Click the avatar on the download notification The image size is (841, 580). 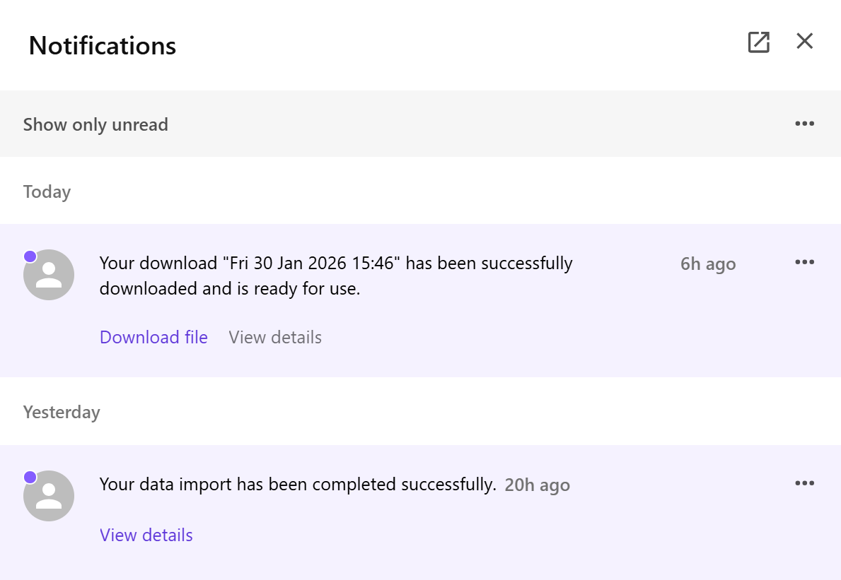pos(49,275)
